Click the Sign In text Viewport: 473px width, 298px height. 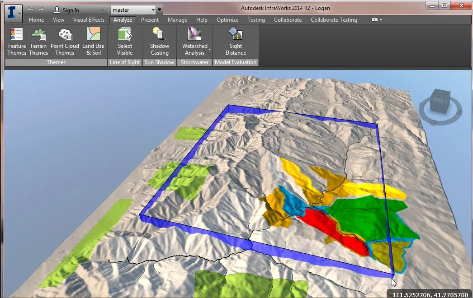point(71,10)
